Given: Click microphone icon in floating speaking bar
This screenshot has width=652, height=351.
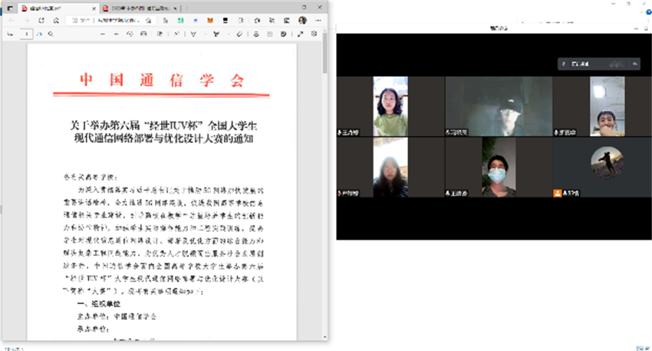Looking at the screenshot, I should click(x=564, y=64).
